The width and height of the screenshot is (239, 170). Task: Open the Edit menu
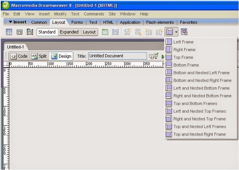[x=17, y=14]
